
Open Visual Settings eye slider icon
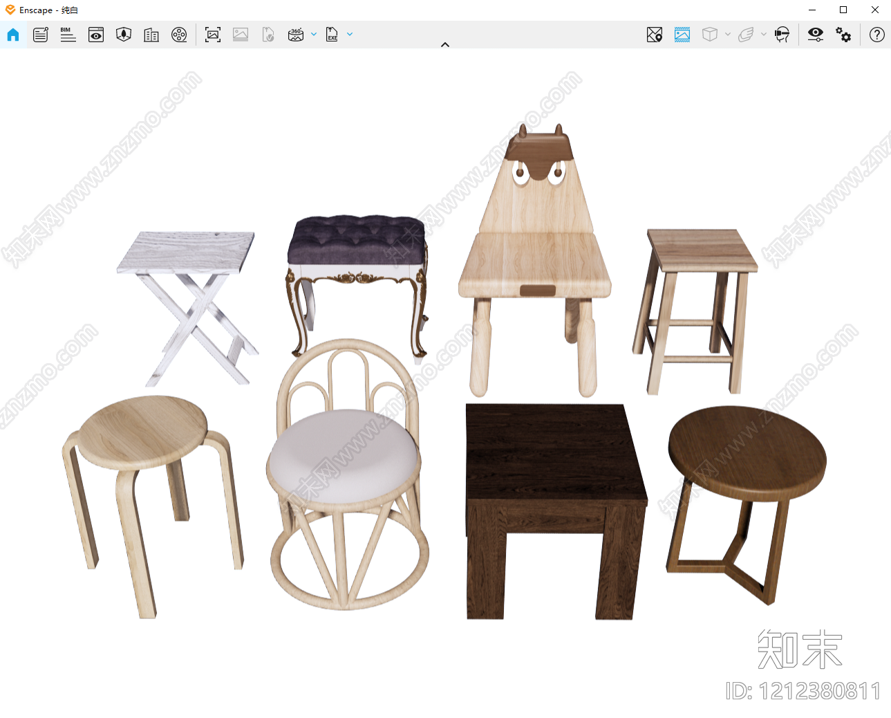[x=816, y=35]
